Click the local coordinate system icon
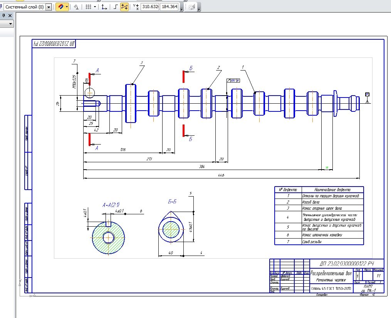391x318 pixels. tap(104, 7)
